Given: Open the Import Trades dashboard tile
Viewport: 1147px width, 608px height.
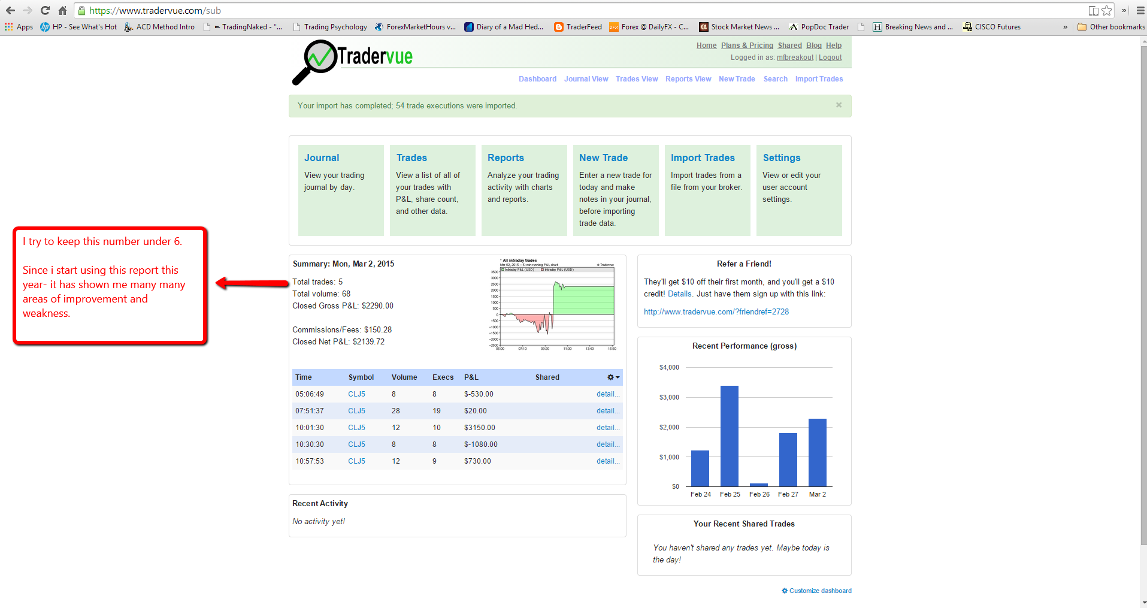Looking at the screenshot, I should pyautogui.click(x=707, y=190).
